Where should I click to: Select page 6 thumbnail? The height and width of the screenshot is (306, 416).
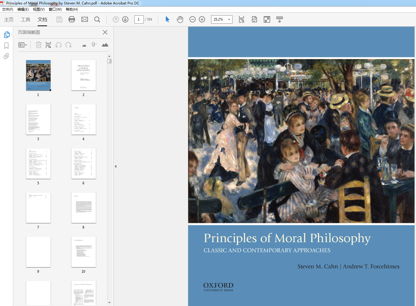pos(83,164)
